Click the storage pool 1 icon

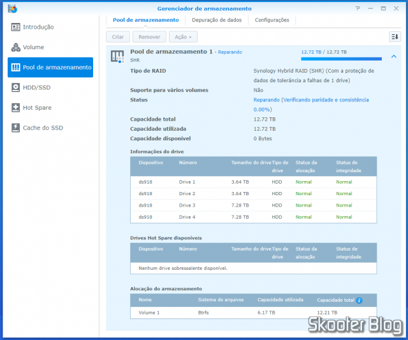click(x=117, y=57)
